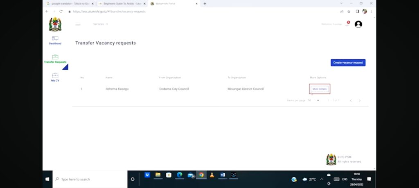The height and width of the screenshot is (188, 419).
Task: Toggle the hamburger sidebar menu
Action: (x=78, y=24)
